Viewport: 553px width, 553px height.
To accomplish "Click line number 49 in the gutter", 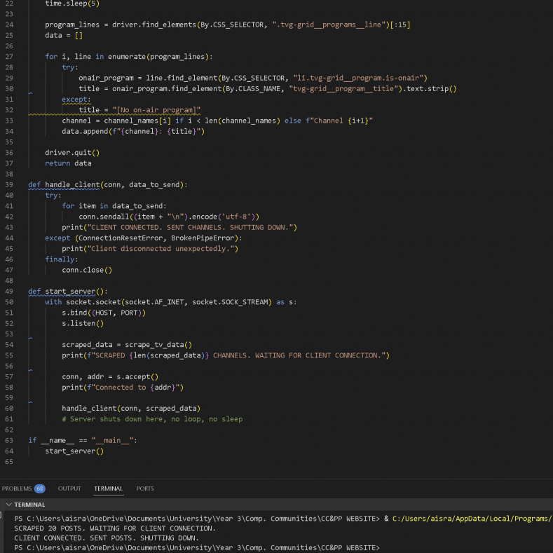I will (x=9, y=292).
